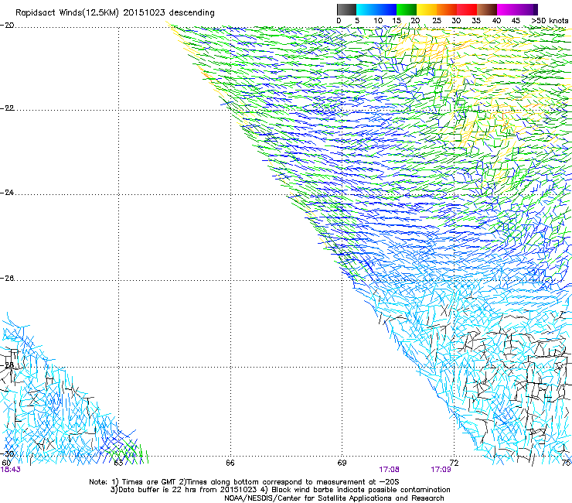Image resolution: width=572 pixels, height=503 pixels.
Task: Click the 17:08 pass time label
Action: (389, 470)
